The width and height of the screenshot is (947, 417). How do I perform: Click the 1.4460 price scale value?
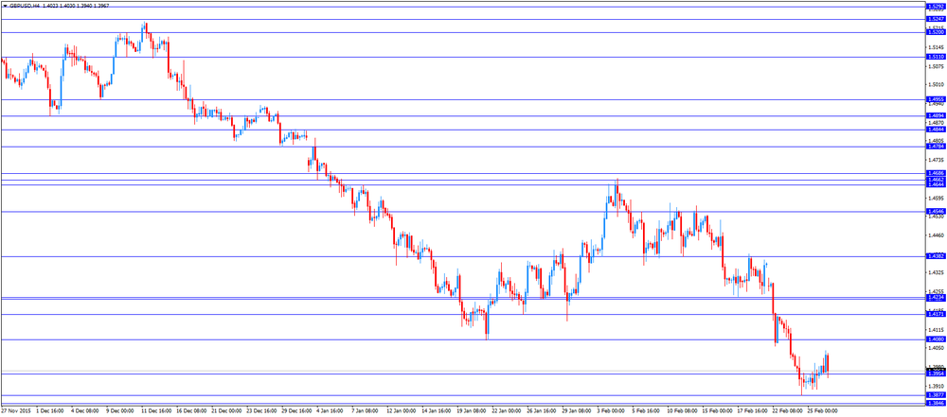coord(937,235)
